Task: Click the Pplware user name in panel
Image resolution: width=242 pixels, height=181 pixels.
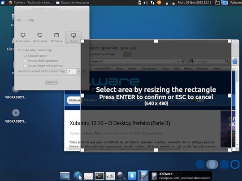Action: pyautogui.click(x=236, y=3)
